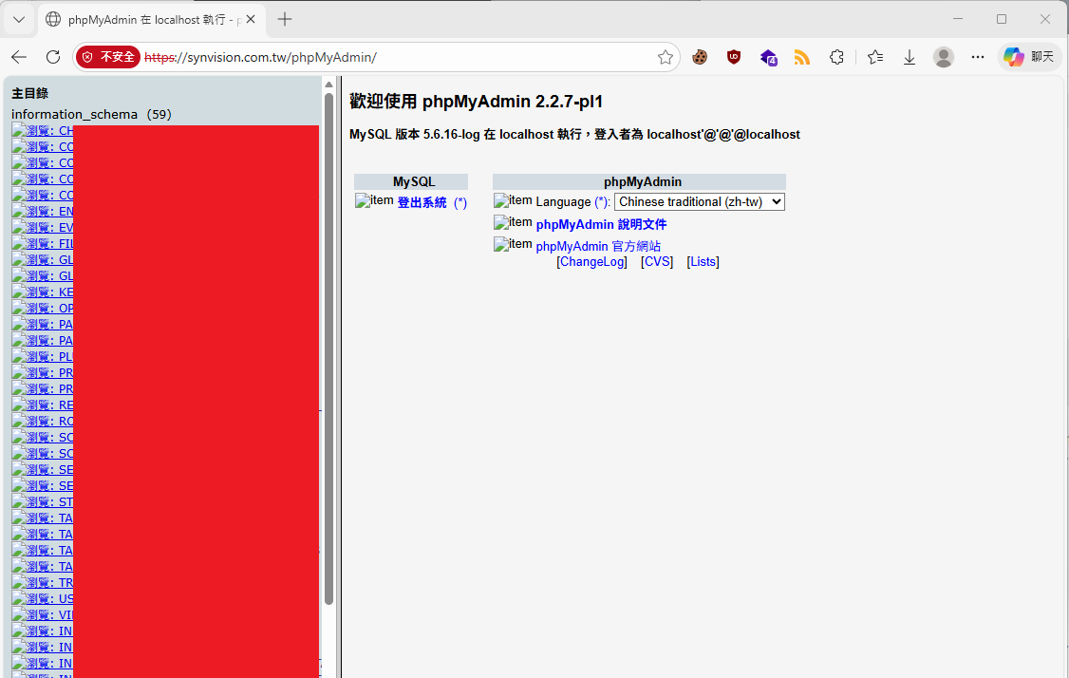Open the purple extension with badge 4
This screenshot has height=678, width=1069.
click(768, 57)
